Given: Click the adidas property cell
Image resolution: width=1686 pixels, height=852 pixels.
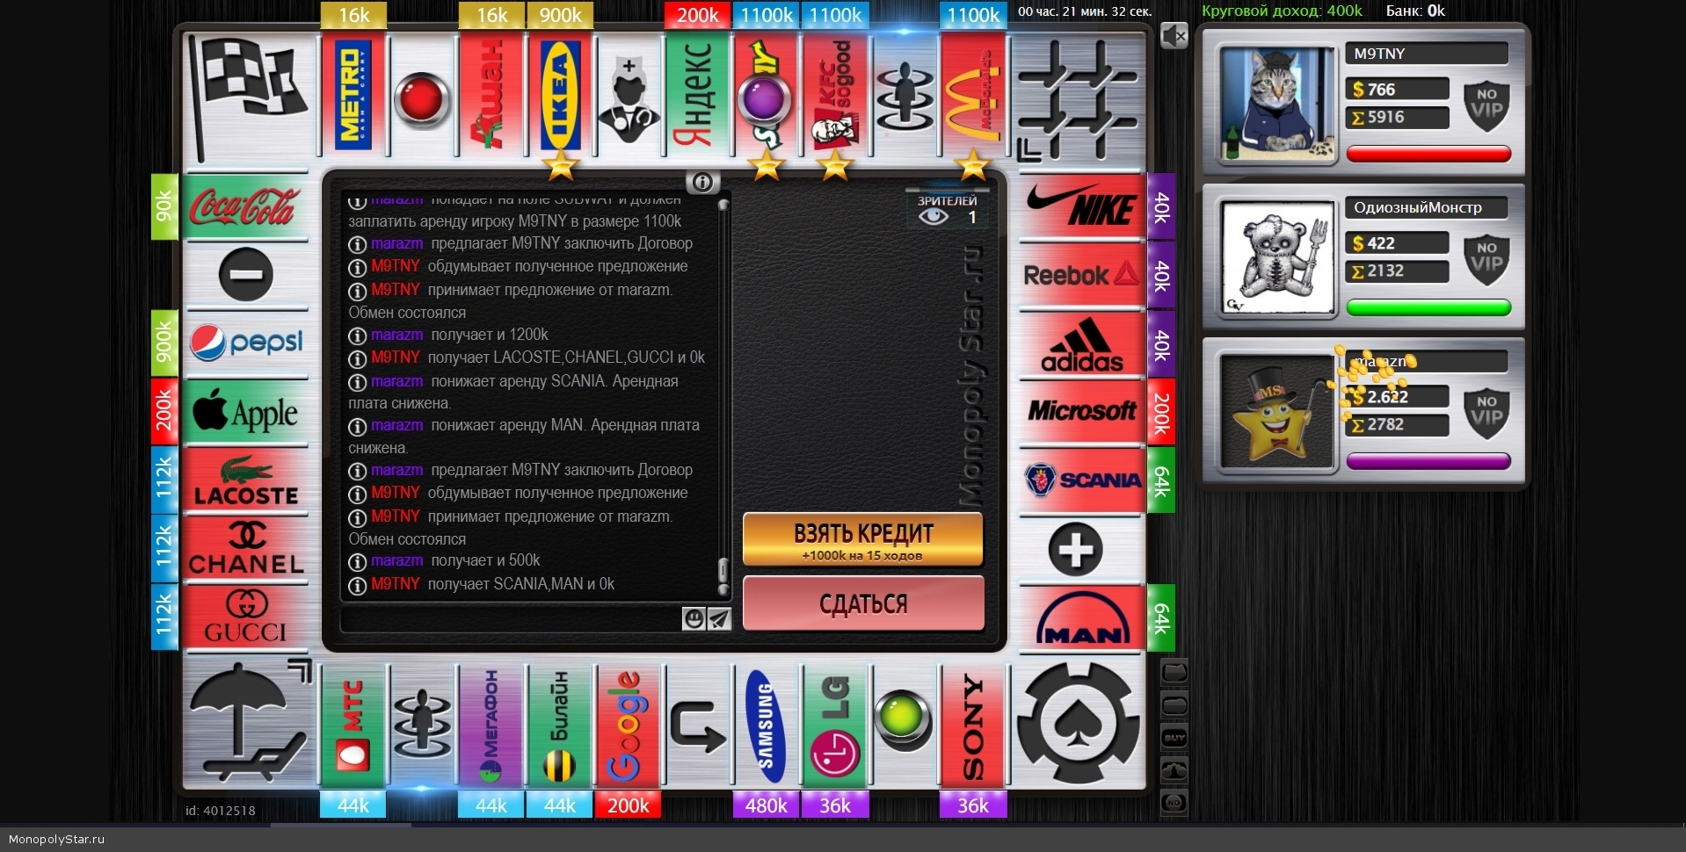Looking at the screenshot, I should (1082, 343).
